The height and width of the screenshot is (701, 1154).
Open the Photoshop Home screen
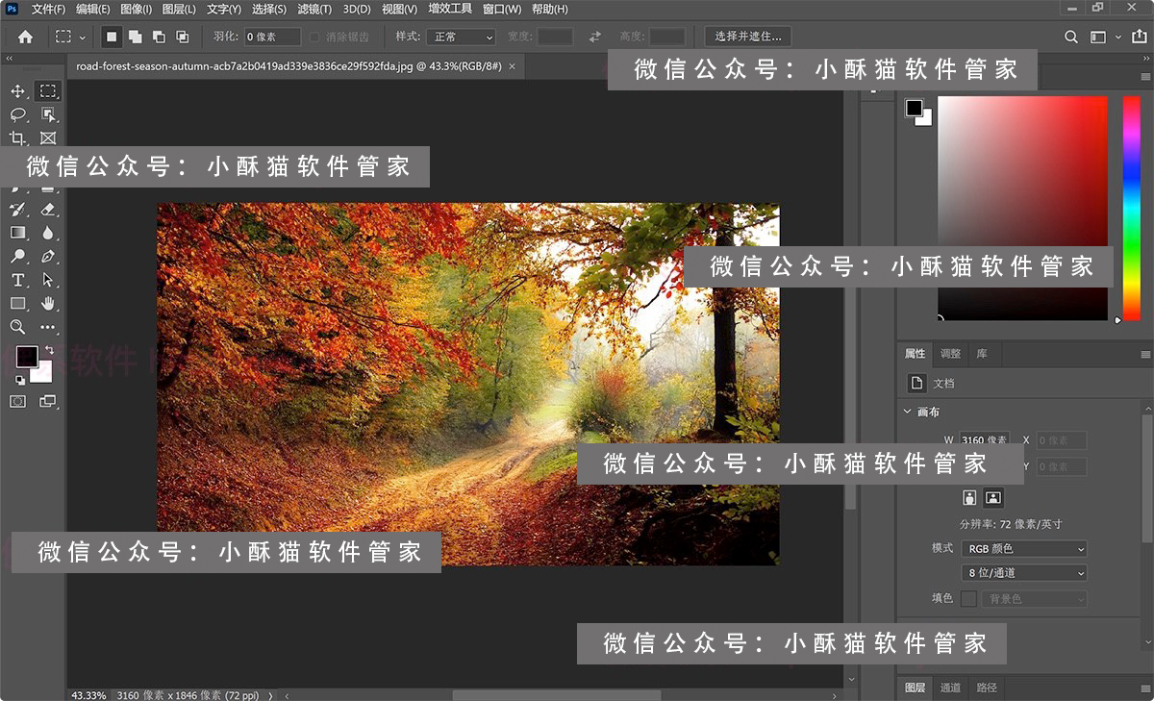point(24,36)
